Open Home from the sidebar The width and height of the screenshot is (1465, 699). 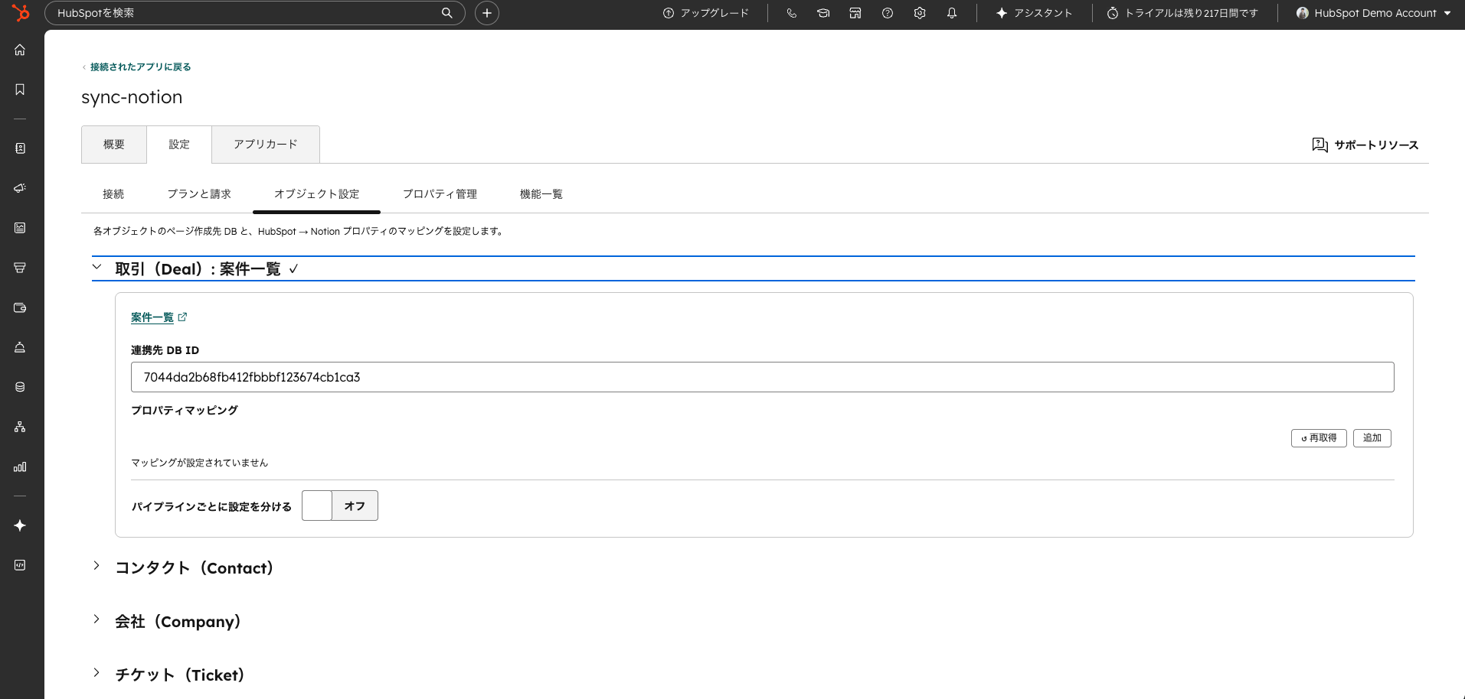pos(20,50)
